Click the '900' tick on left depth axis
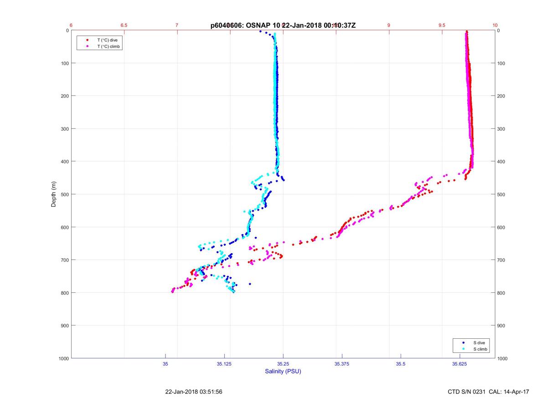The image size is (547, 403). (65, 326)
